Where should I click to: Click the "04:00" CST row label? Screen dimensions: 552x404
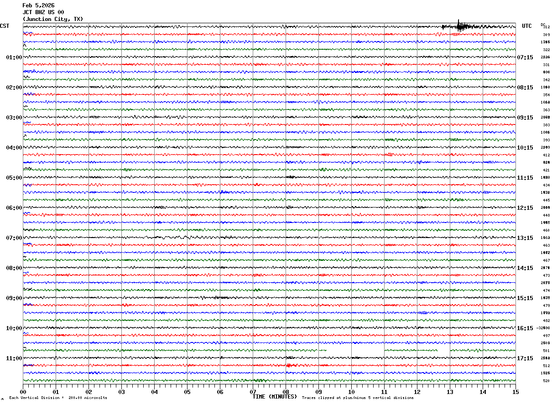[x=14, y=148]
